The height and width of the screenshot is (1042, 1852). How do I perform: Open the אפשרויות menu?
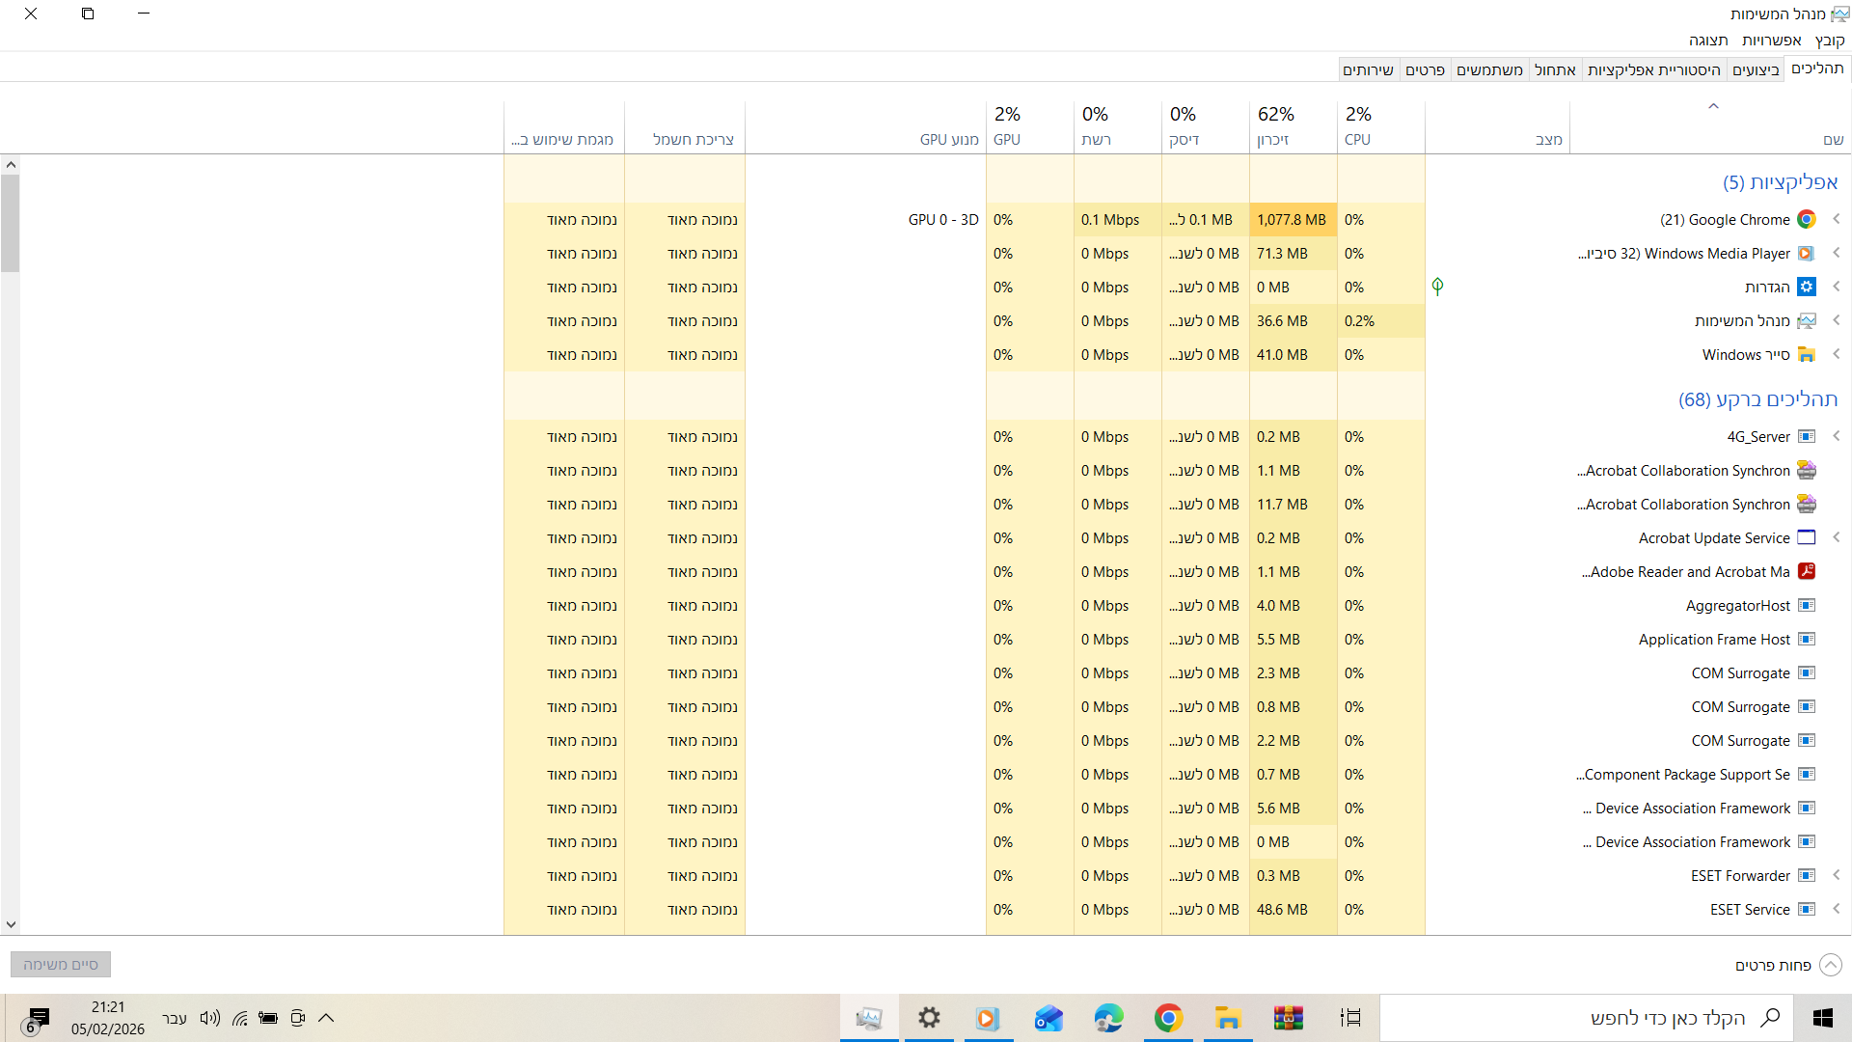(x=1771, y=40)
